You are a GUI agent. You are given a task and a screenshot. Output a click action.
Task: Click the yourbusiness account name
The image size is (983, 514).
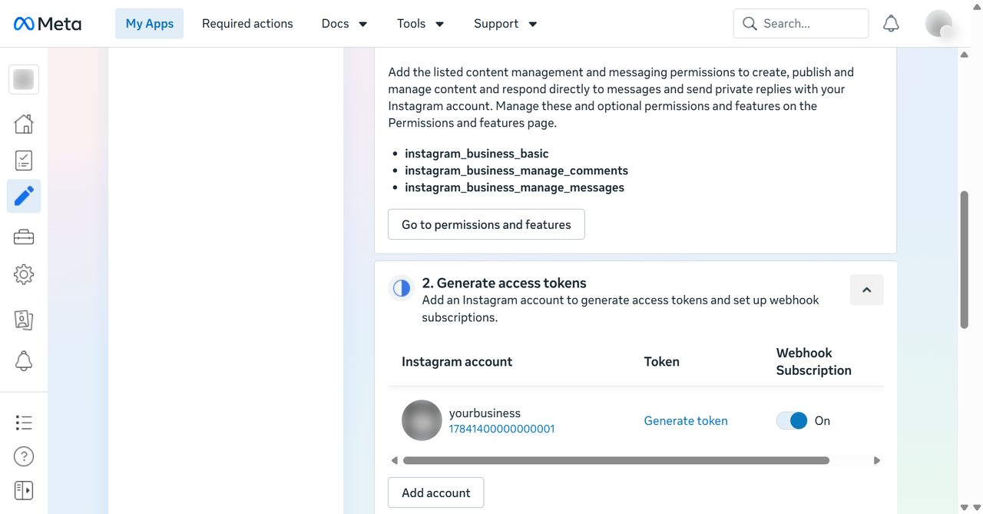485,413
